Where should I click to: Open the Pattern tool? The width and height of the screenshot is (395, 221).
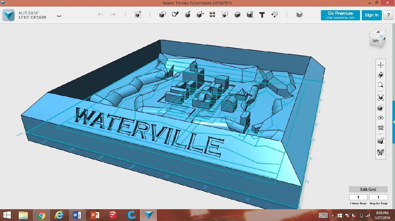click(x=212, y=15)
